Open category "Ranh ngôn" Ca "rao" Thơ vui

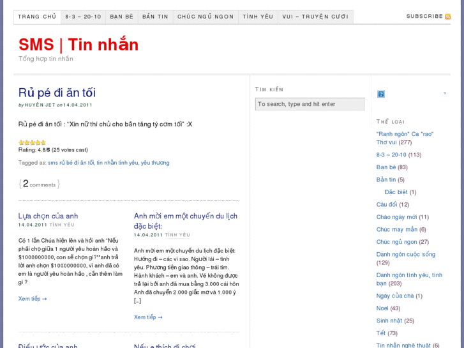pos(405,138)
